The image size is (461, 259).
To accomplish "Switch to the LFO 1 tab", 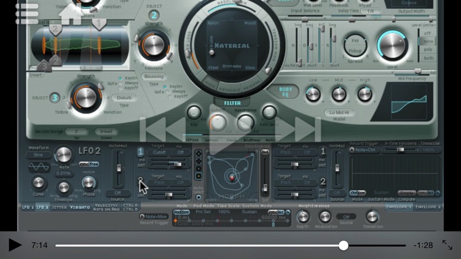I will [x=28, y=207].
